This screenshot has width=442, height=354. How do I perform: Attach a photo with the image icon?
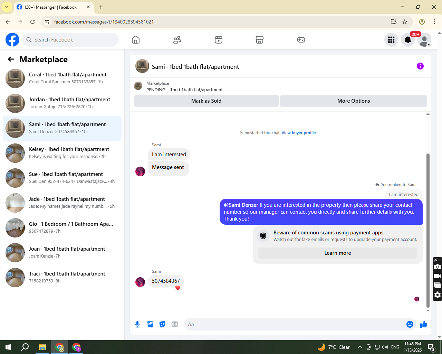click(x=150, y=324)
